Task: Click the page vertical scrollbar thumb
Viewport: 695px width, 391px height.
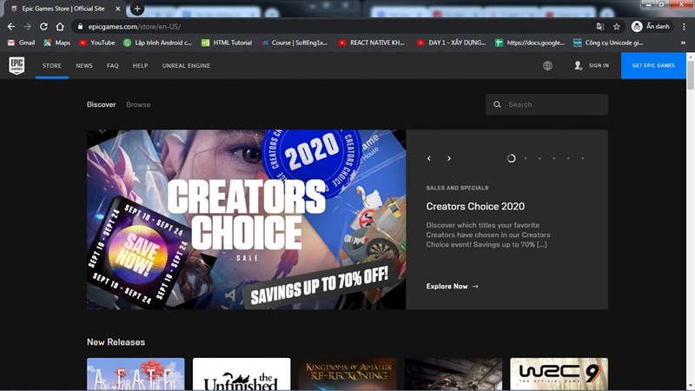Action: [691, 75]
